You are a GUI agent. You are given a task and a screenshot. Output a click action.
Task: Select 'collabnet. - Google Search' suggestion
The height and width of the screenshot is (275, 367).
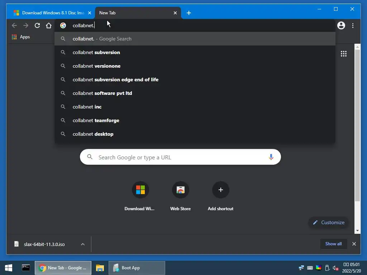pyautogui.click(x=195, y=39)
